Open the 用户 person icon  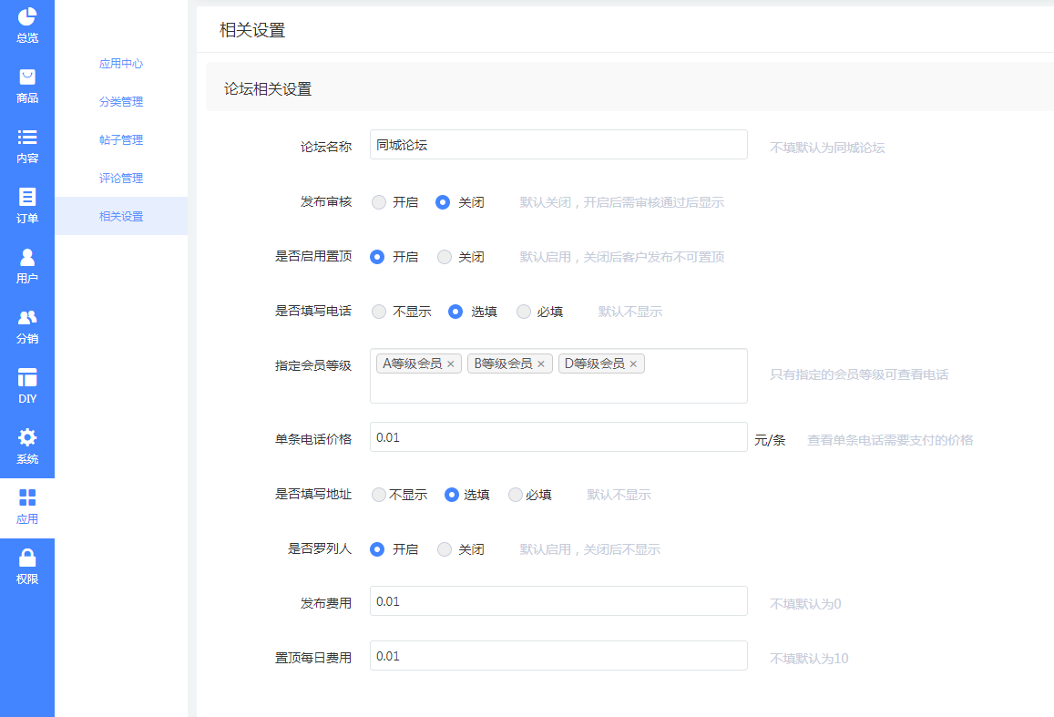27,257
